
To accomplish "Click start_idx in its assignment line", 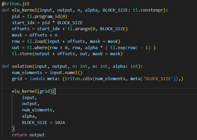I will click(23, 23).
